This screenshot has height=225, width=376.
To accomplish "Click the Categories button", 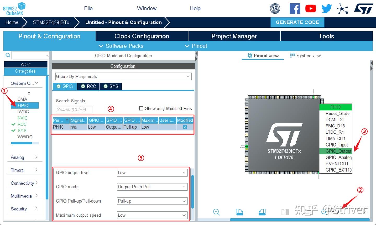I will click(26, 71).
